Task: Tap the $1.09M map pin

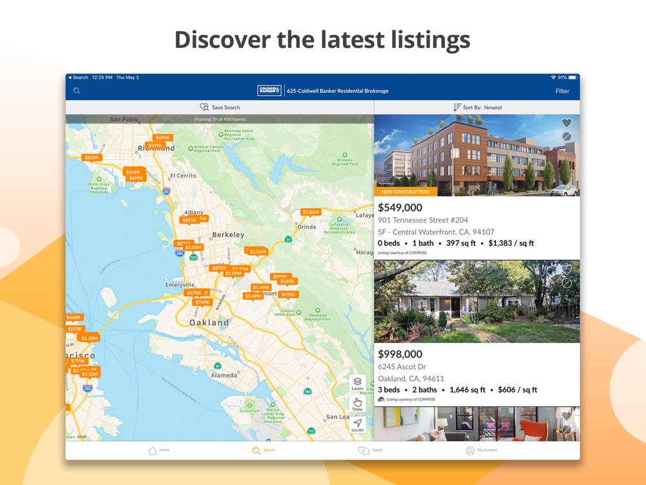Action: (233, 274)
